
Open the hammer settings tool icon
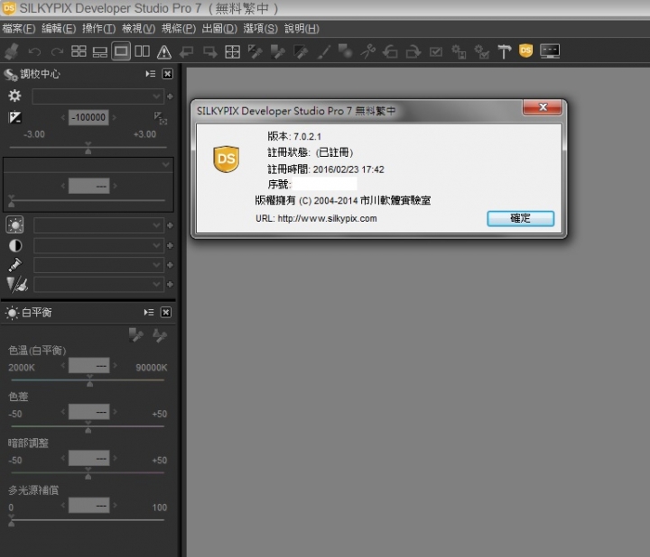click(x=504, y=51)
